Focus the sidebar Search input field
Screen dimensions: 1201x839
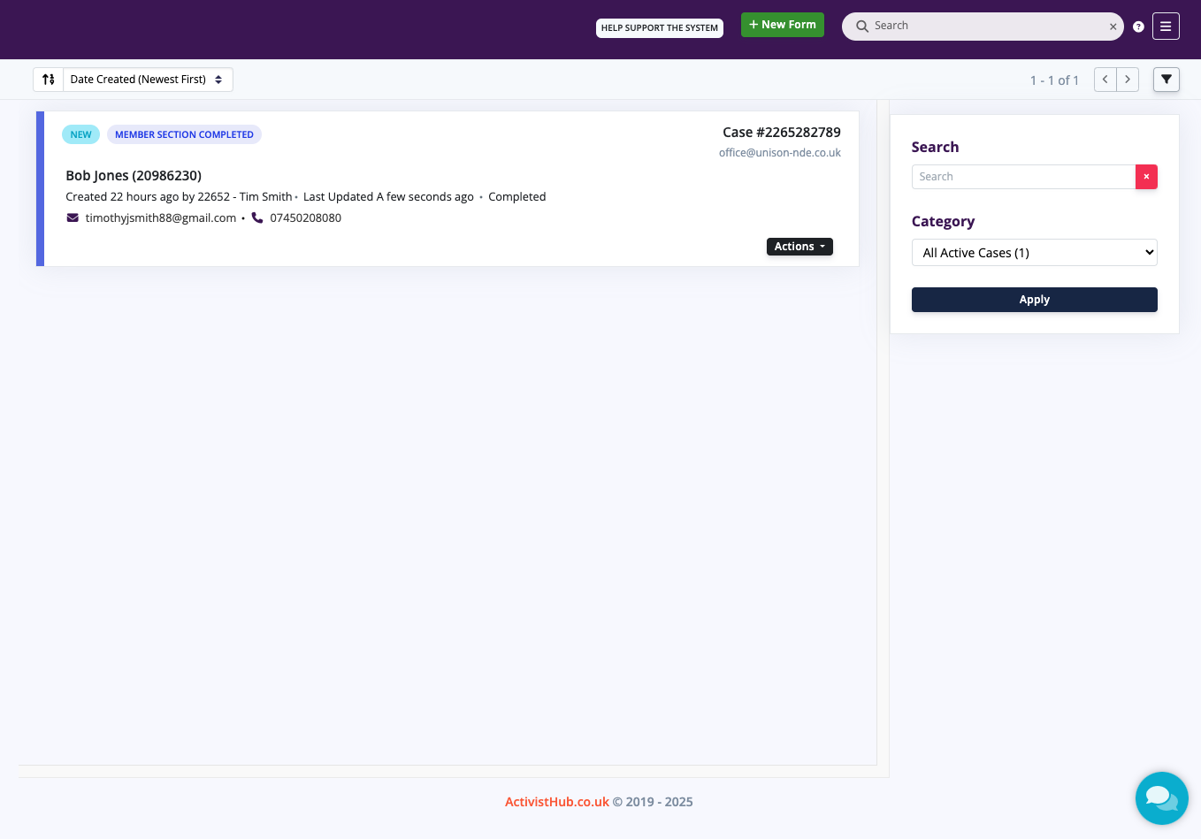(1023, 177)
